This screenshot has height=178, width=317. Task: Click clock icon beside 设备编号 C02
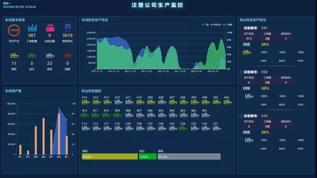point(241,72)
